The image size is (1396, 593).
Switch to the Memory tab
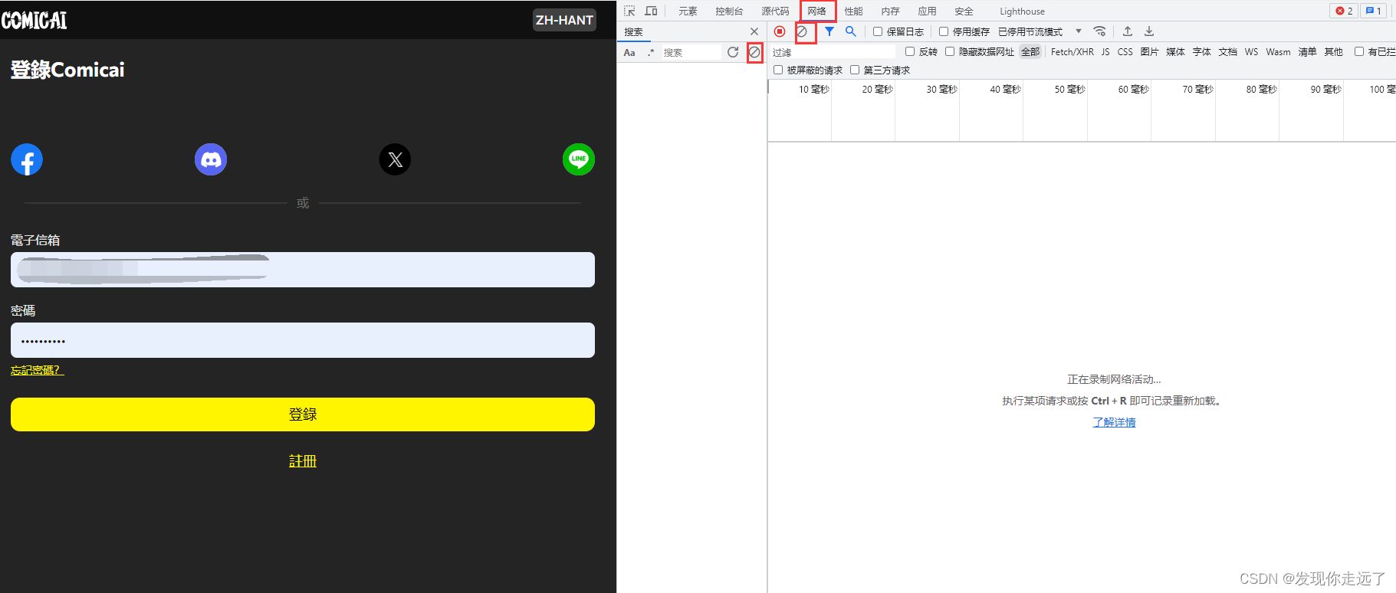pyautogui.click(x=890, y=11)
